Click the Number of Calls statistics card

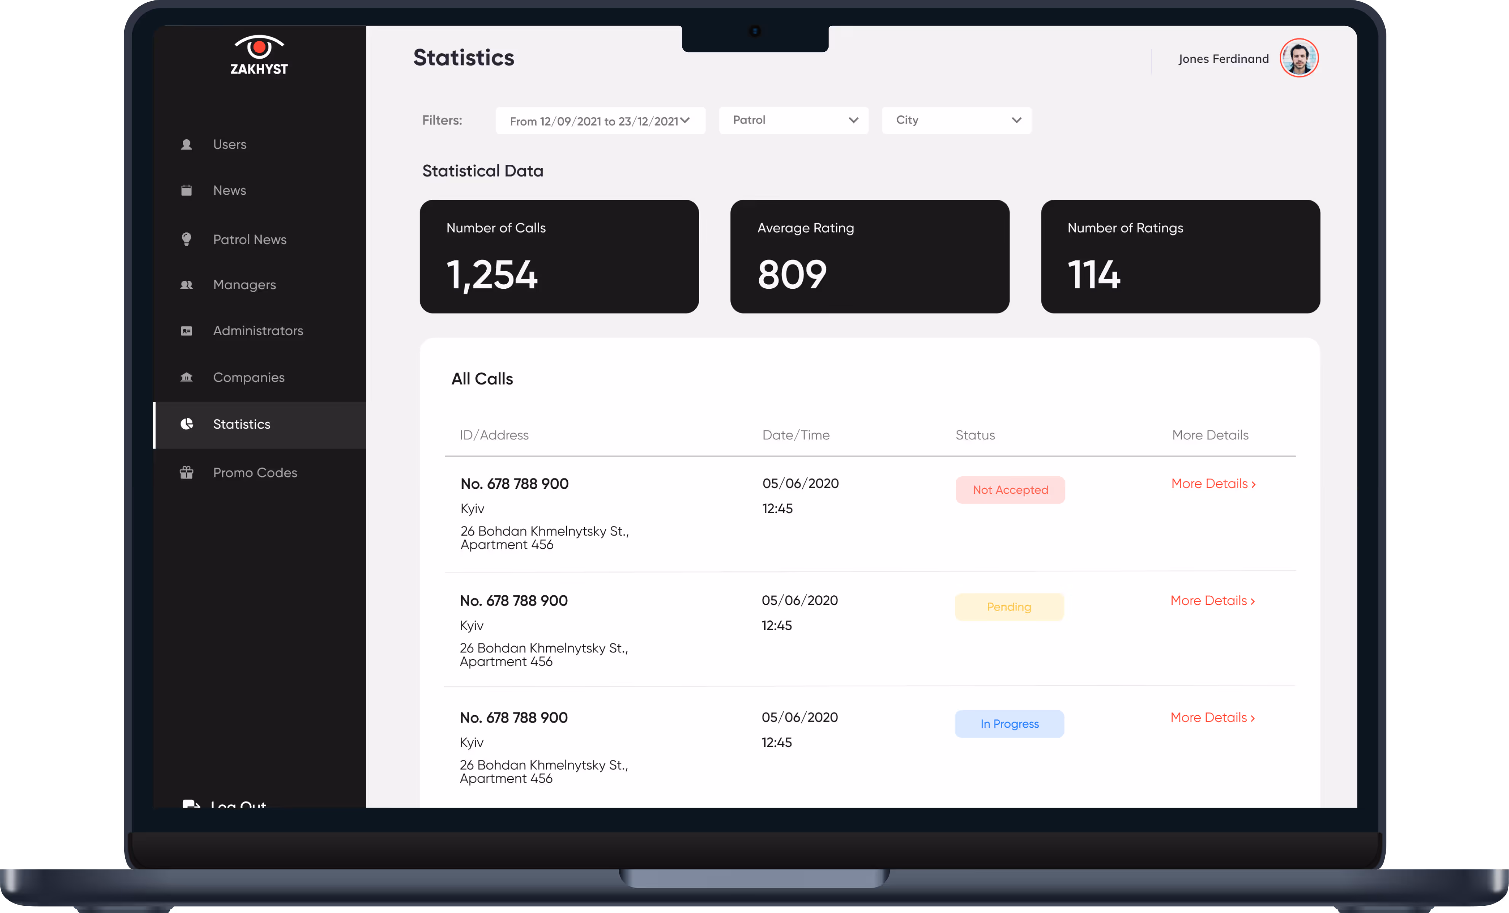coord(559,256)
